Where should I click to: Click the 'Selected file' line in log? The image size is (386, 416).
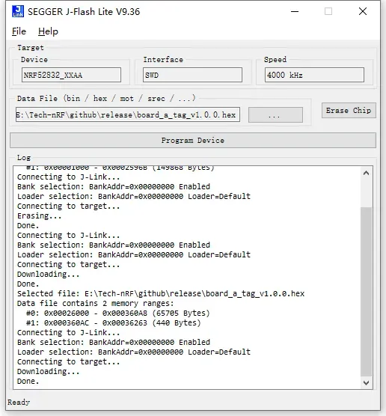pyautogui.click(x=161, y=294)
